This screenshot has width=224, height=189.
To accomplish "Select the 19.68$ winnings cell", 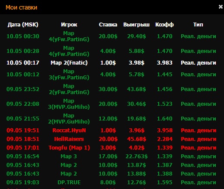I will (x=136, y=119).
